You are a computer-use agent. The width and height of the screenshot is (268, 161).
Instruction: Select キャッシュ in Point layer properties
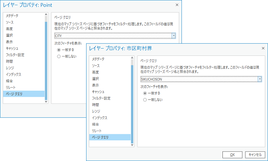click(12, 48)
